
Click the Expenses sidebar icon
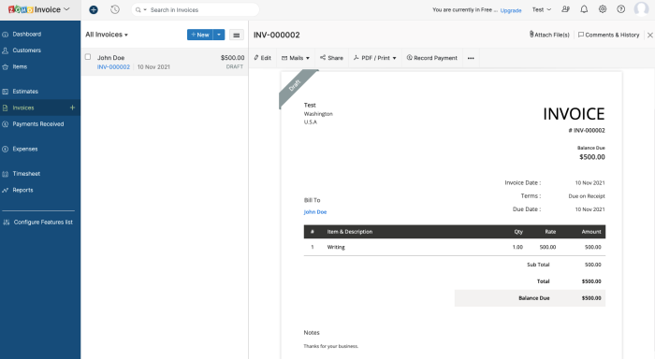point(5,149)
